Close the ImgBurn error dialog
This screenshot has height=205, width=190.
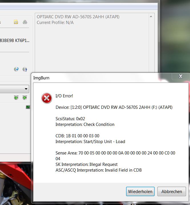(x=181, y=76)
